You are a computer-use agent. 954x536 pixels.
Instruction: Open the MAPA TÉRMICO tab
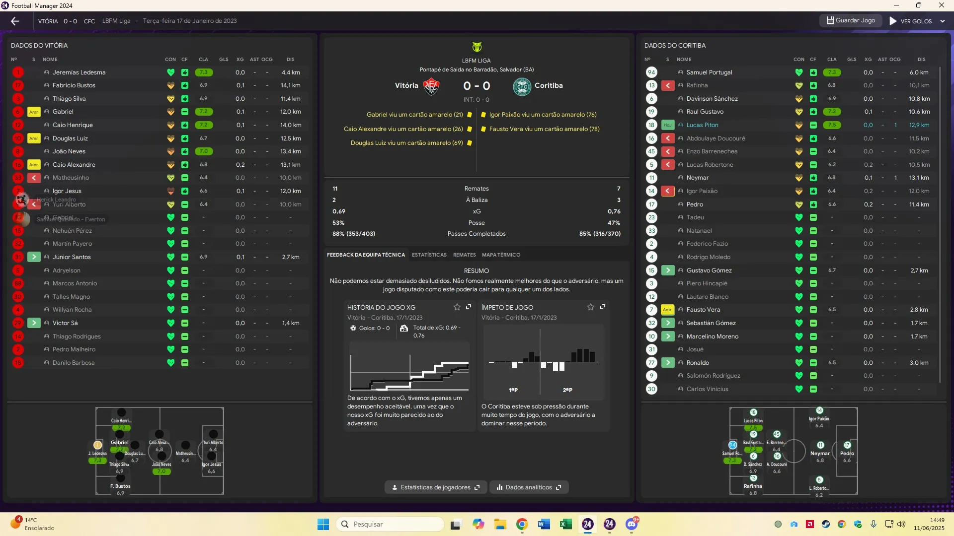(x=501, y=255)
